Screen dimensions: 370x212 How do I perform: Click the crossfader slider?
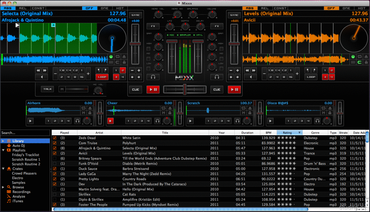click(185, 89)
